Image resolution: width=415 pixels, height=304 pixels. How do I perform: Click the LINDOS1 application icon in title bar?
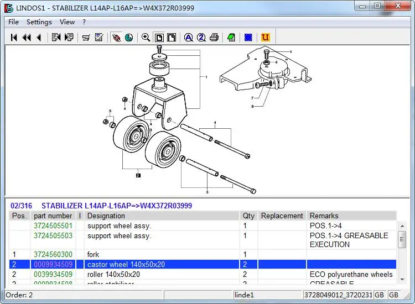point(8,8)
